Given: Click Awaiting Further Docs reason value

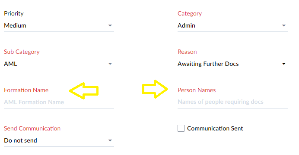Looking at the screenshot, I should tap(208, 64).
